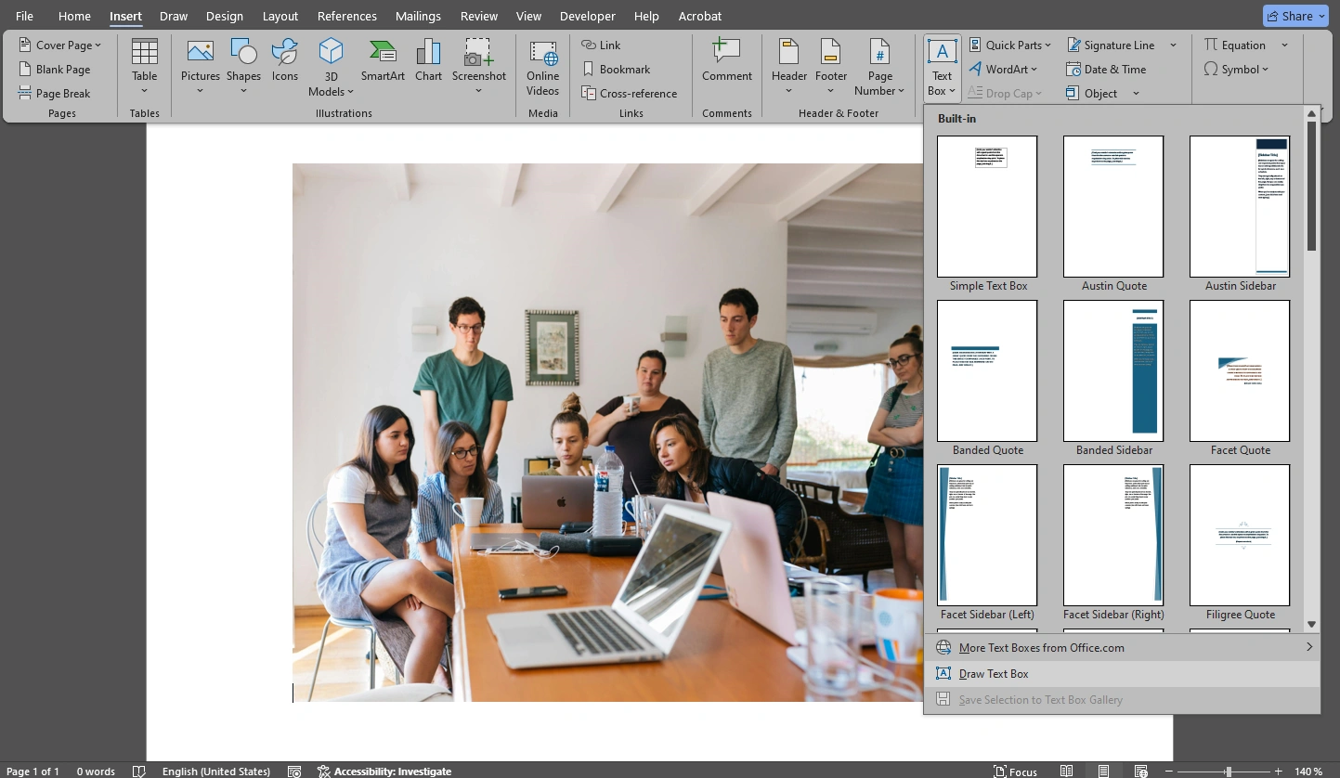Screen dimensions: 1340x778
Task: Open the Pictures insert menu
Action: tap(200, 65)
